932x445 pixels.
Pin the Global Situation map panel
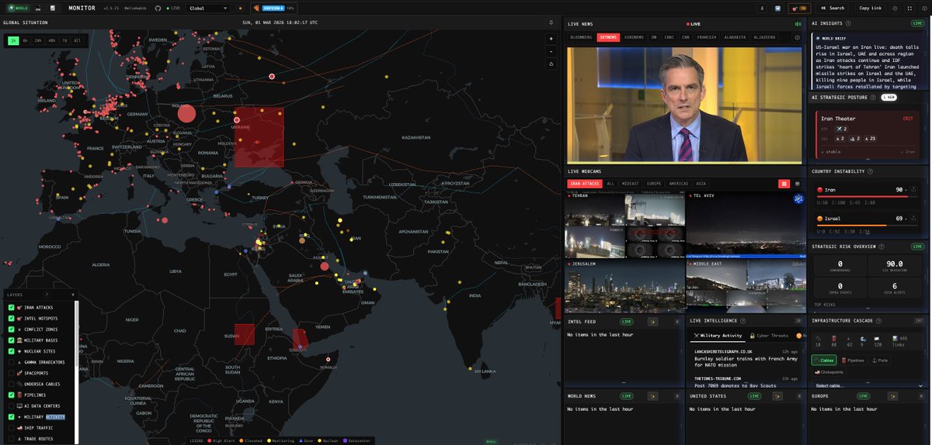tap(551, 22)
